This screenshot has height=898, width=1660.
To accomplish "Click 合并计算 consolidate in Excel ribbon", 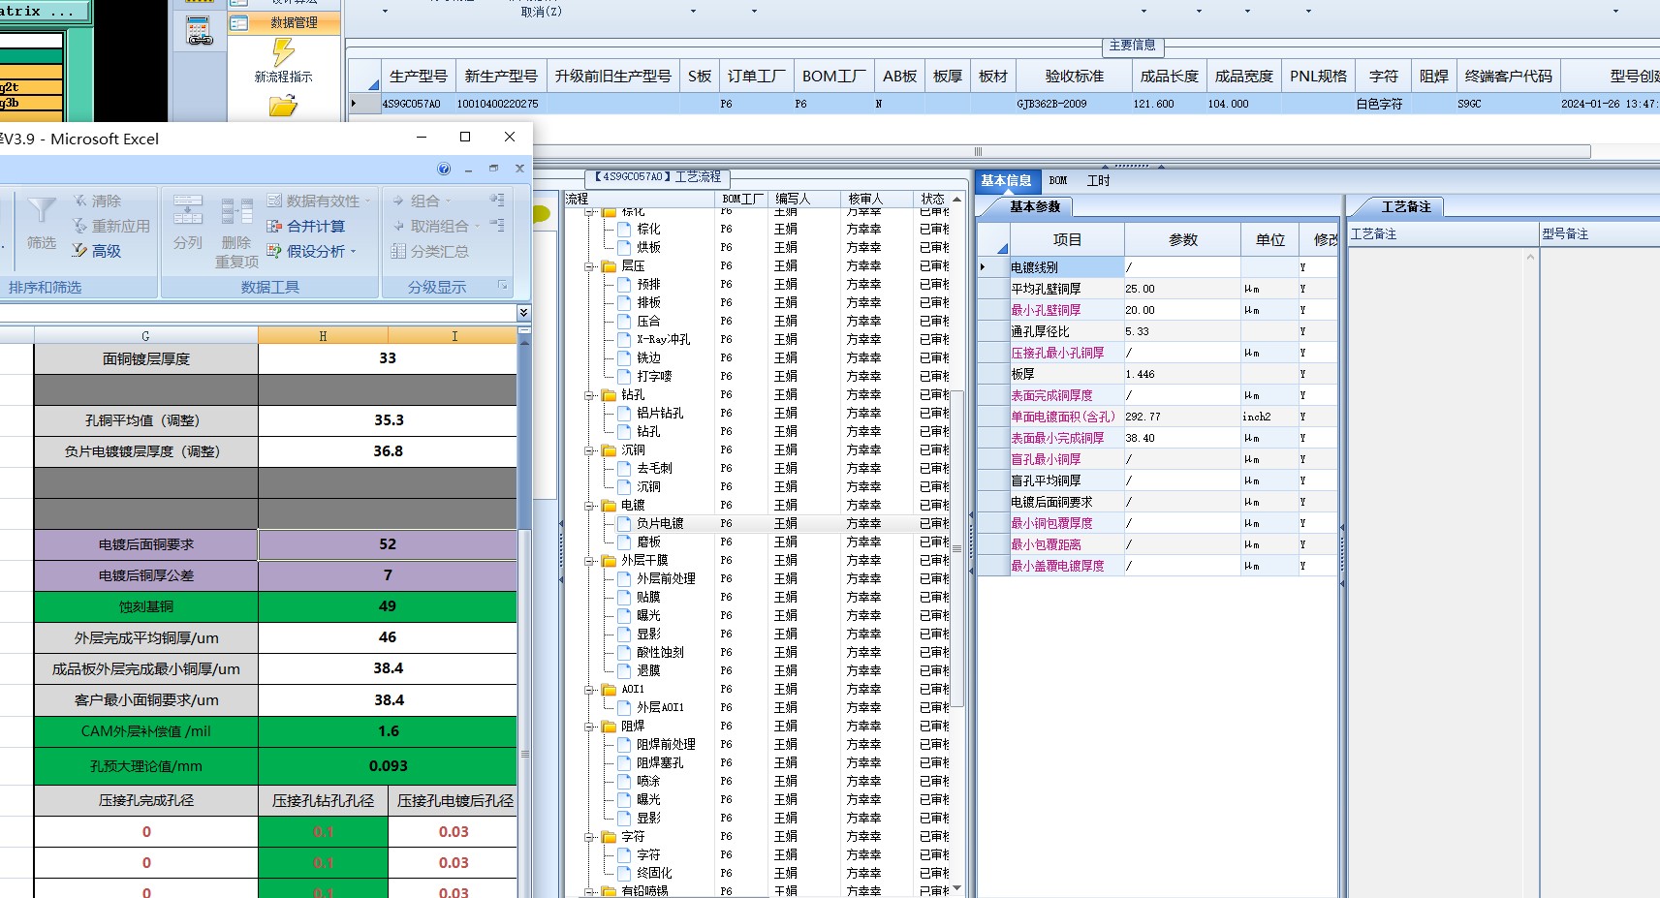I will click(306, 226).
